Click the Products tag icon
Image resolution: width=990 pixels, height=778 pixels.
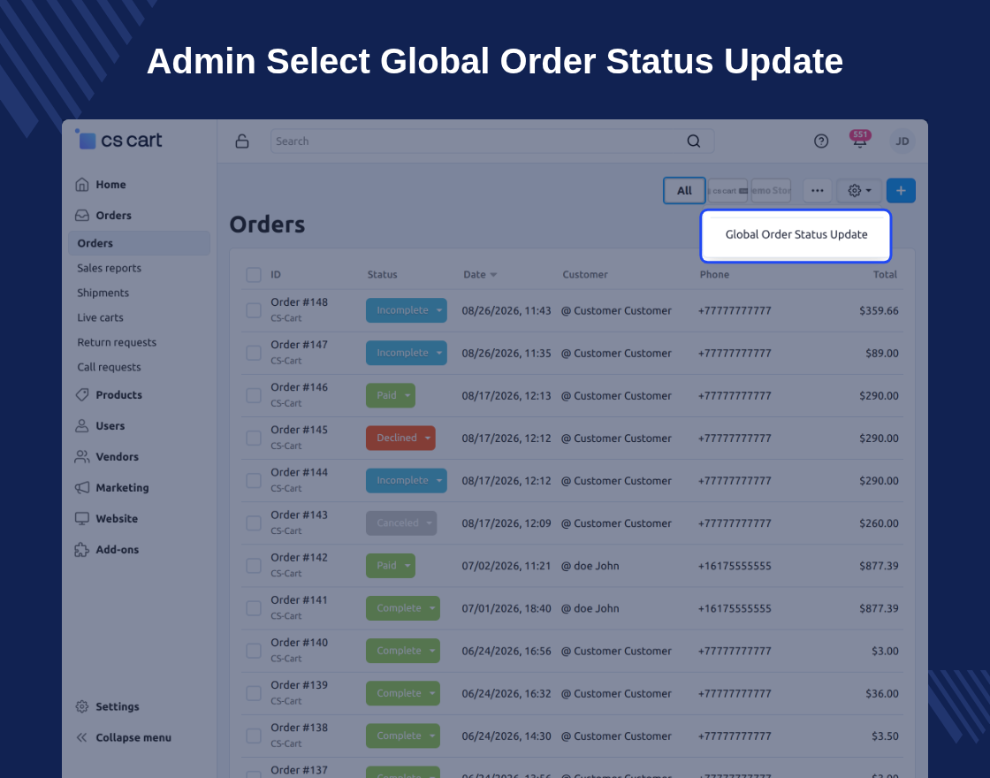(82, 394)
